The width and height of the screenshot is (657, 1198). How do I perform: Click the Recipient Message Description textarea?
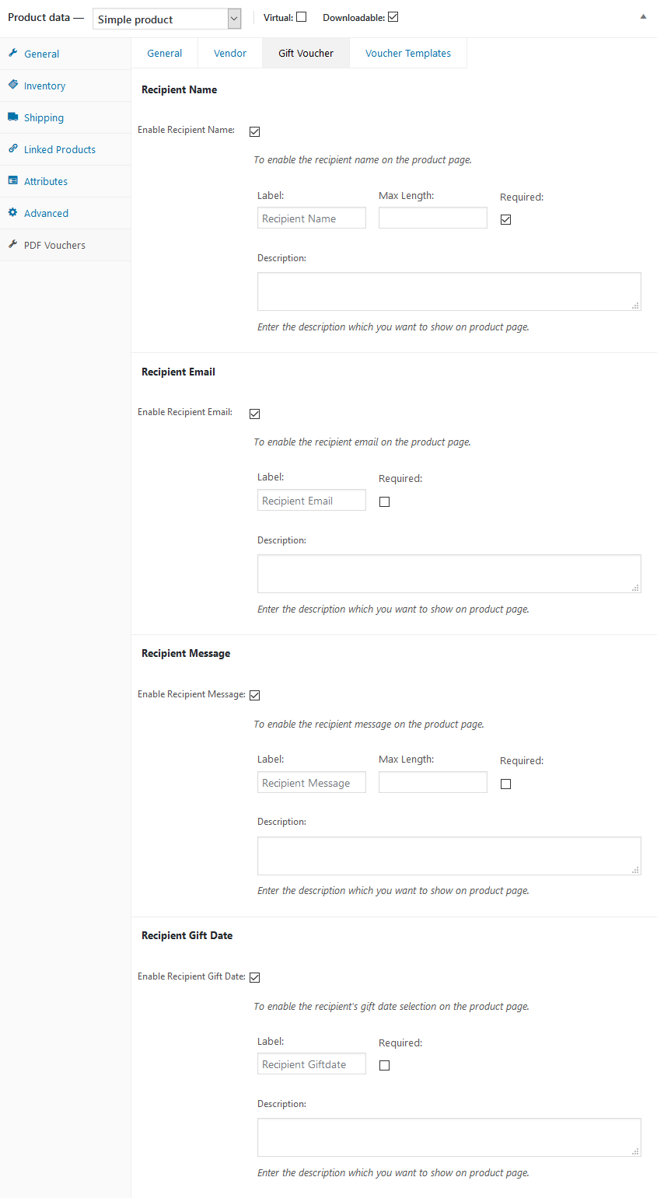pyautogui.click(x=449, y=856)
